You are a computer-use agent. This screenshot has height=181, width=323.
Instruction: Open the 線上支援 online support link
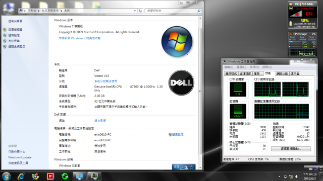tap(100, 121)
